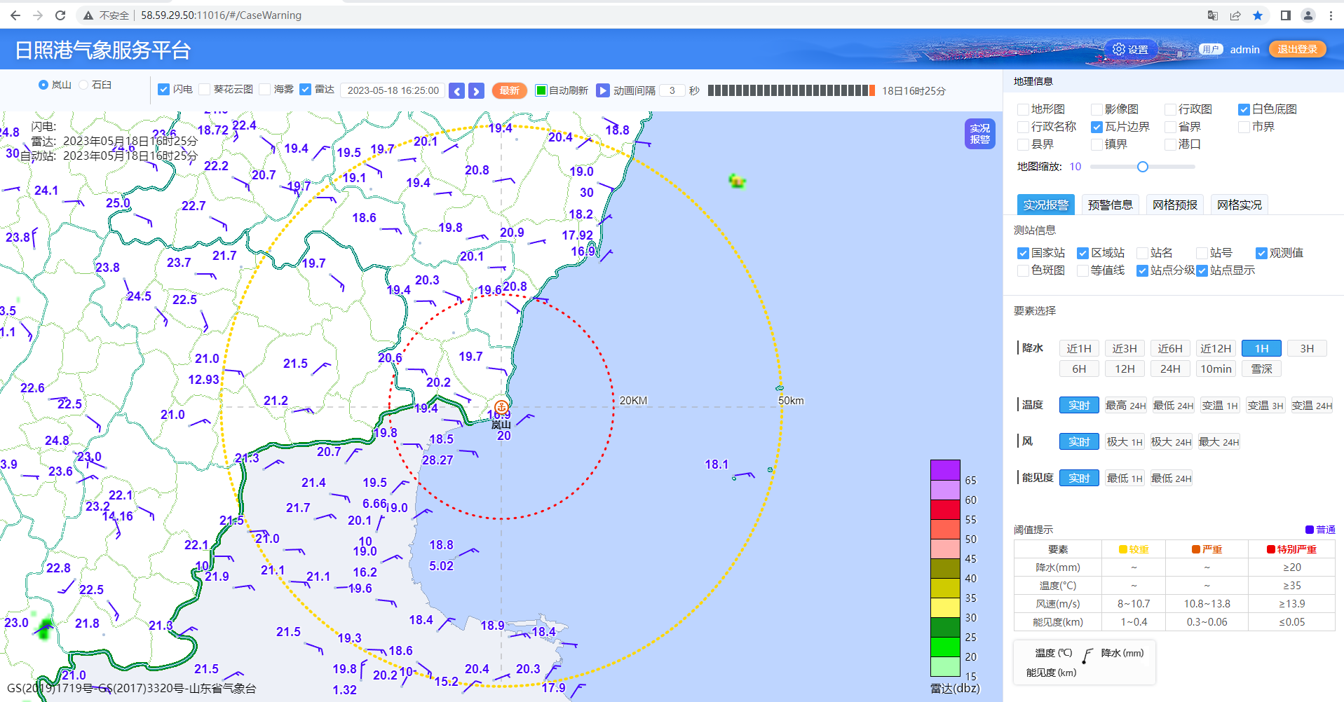Reload the page with the refresh icon
The width and height of the screenshot is (1344, 702).
click(x=60, y=15)
